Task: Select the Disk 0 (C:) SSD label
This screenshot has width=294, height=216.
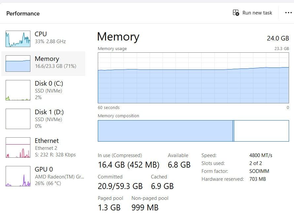Action: [x=48, y=91]
